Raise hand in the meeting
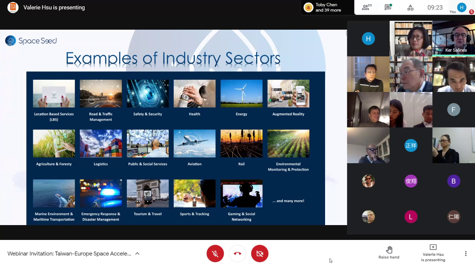The height and width of the screenshot is (267, 475). click(x=389, y=253)
